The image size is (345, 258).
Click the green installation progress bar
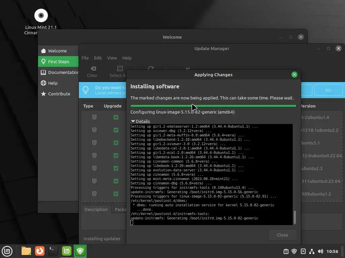coord(213,106)
